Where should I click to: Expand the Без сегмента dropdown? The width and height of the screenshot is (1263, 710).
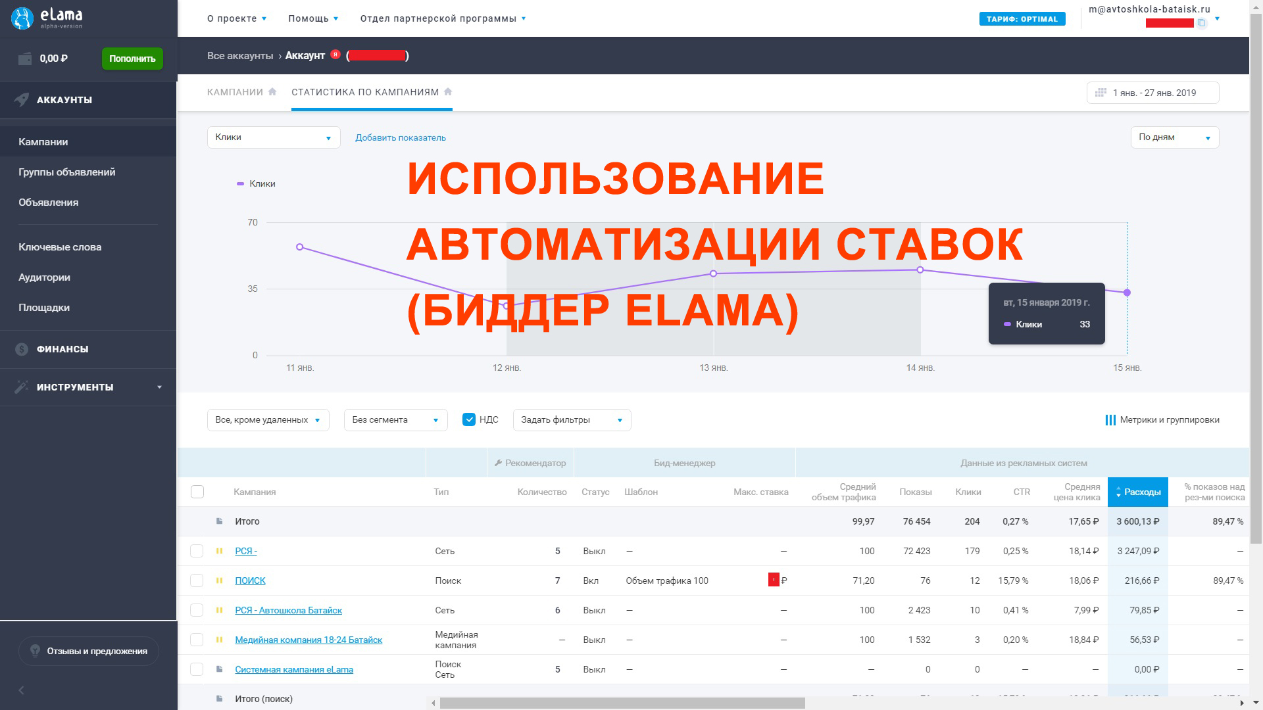[395, 419]
